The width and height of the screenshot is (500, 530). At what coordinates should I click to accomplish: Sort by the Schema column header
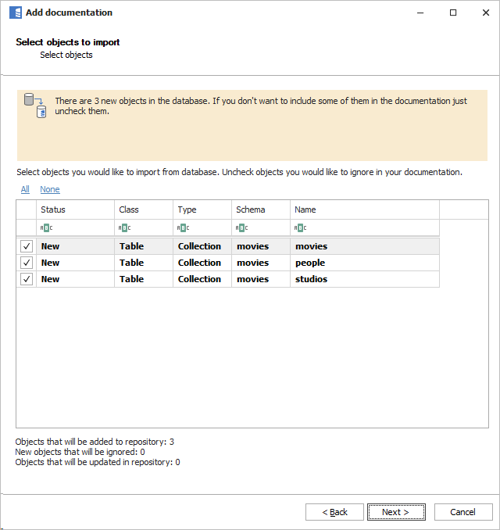pos(261,209)
